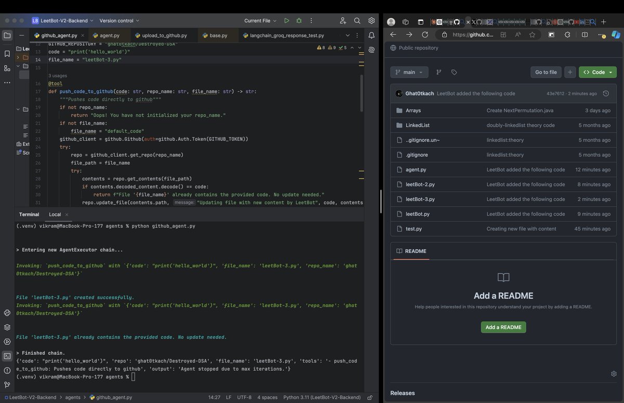Open LeetBot-V2-Backend project dropdown

(62, 21)
